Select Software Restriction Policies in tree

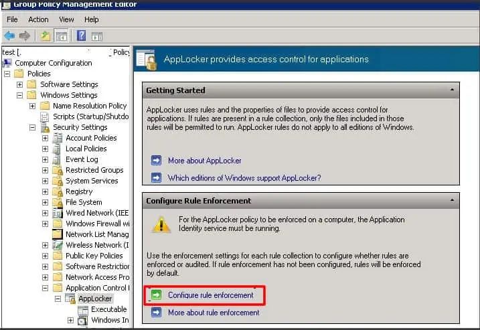[97, 266]
